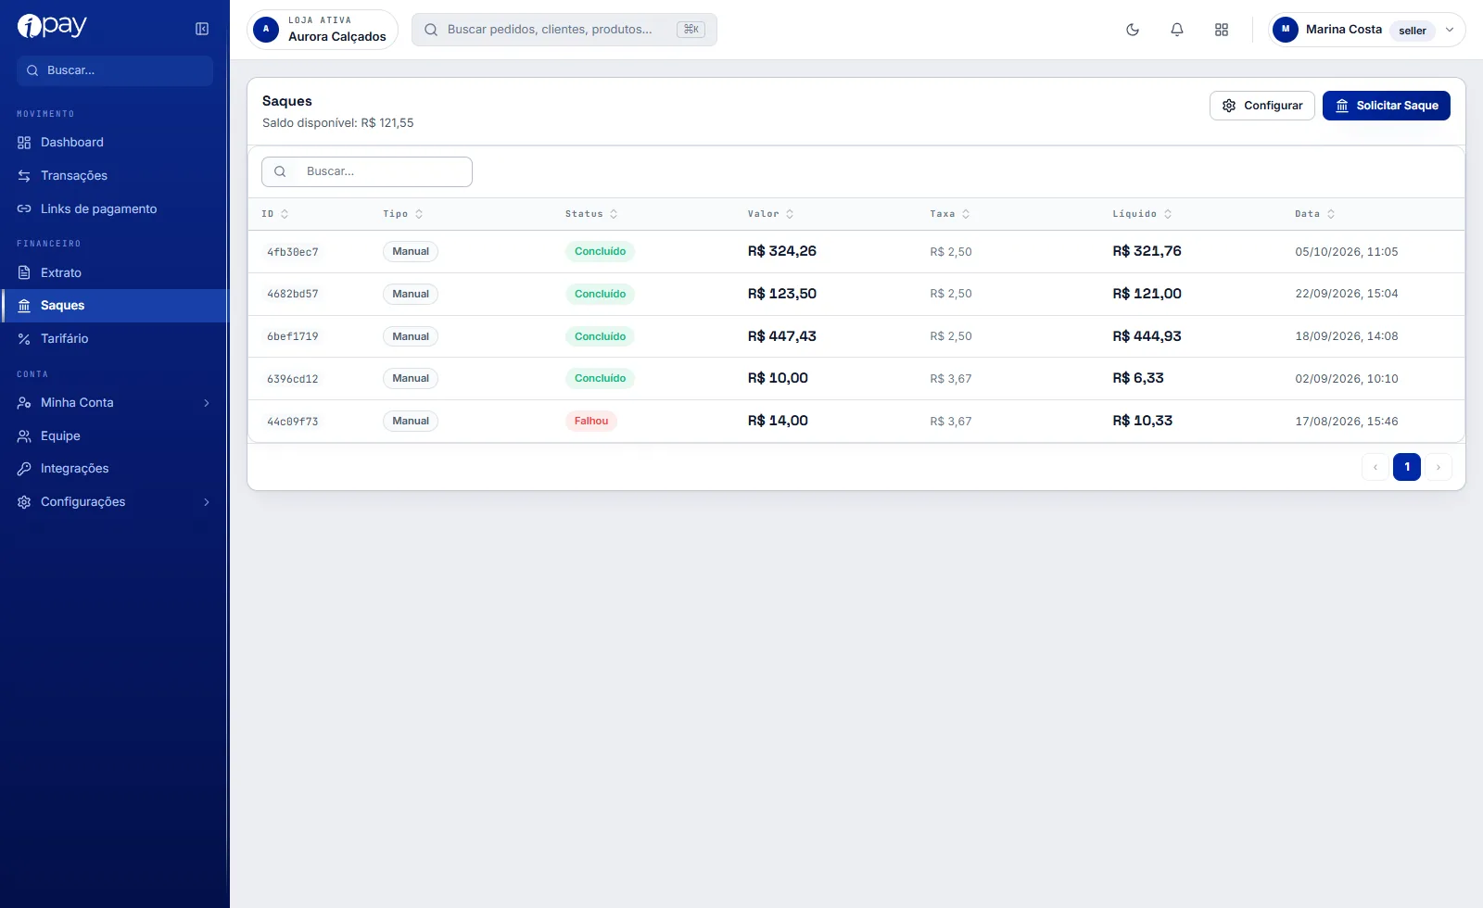Click Concluído badge in row 4fb30ec7
Screen dimensions: 1483x908
(600, 252)
